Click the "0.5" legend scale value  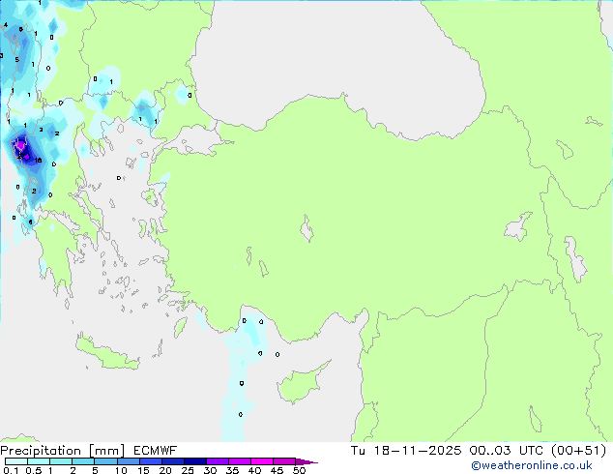click(33, 470)
